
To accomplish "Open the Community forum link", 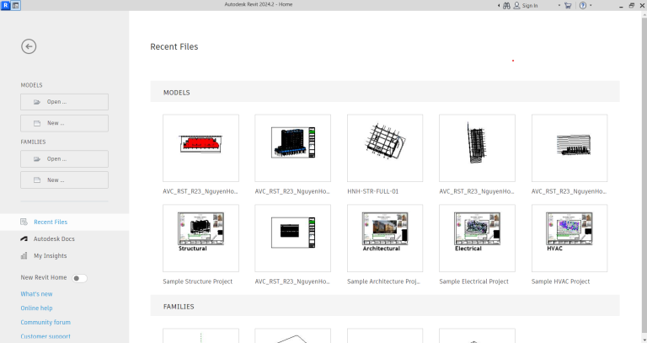I will (45, 323).
